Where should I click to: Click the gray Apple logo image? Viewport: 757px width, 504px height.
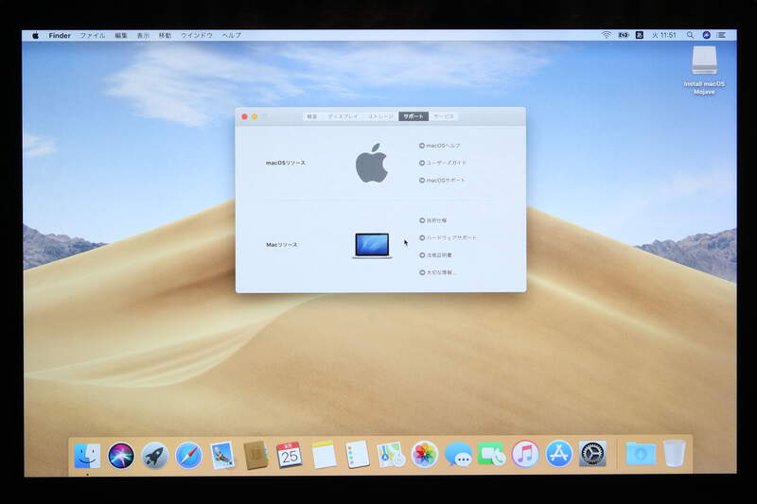point(371,163)
